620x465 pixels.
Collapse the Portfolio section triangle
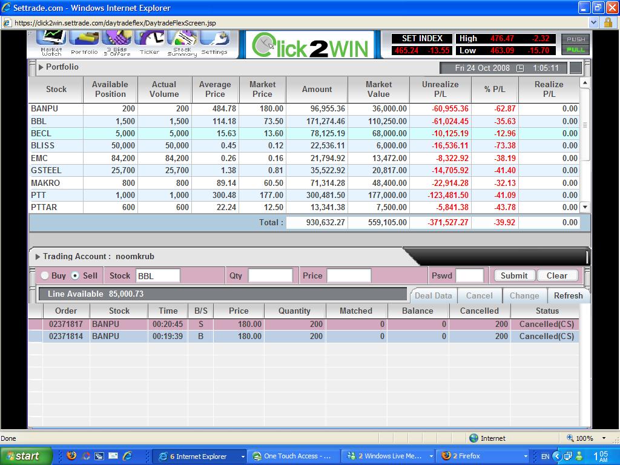pyautogui.click(x=41, y=67)
